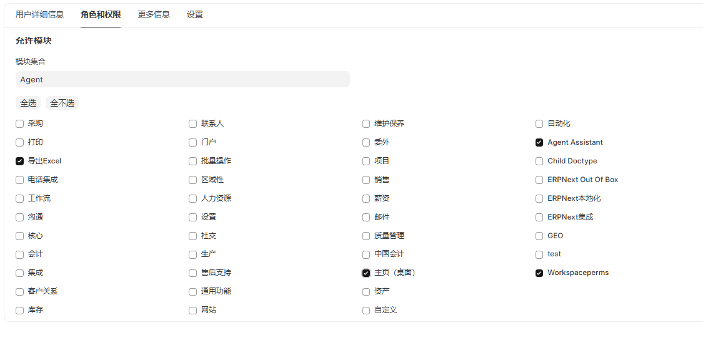Open the 更多信息 tab
The image size is (703, 348).
tap(154, 14)
